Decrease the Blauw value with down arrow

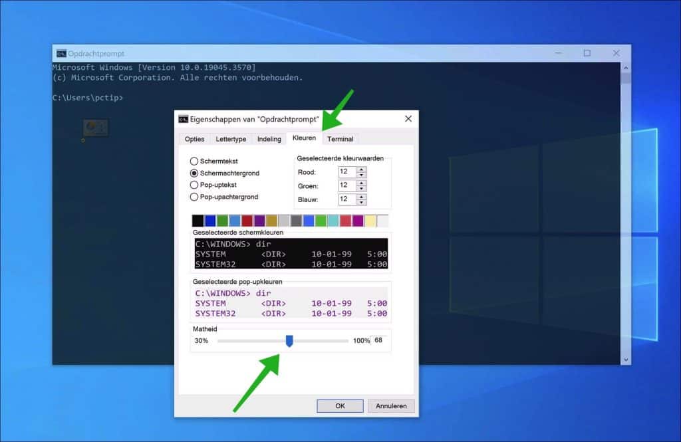point(361,203)
